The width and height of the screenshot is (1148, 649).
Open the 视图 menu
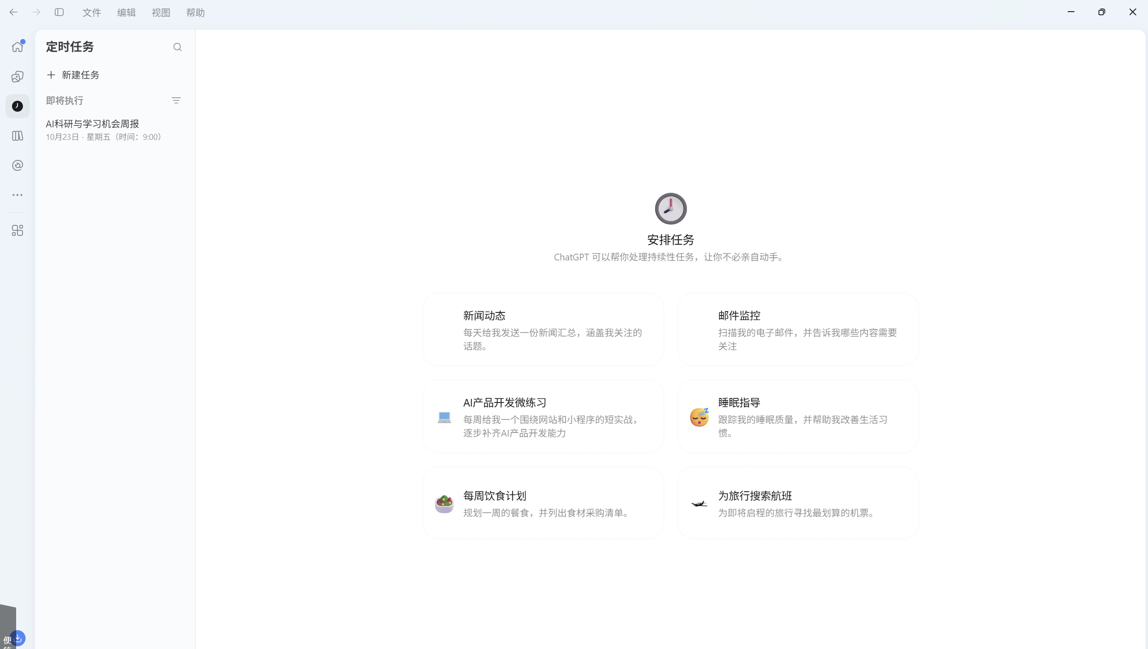161,13
